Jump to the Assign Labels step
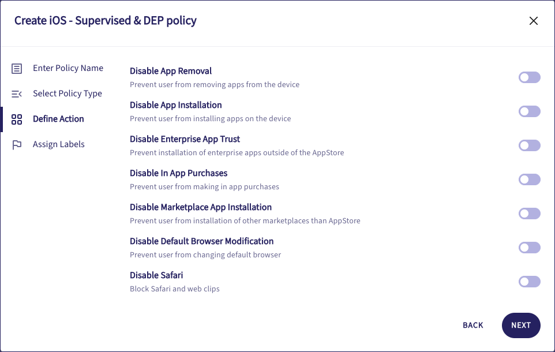 (59, 144)
